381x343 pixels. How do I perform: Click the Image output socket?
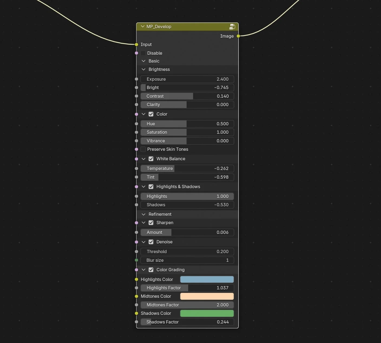[238, 36]
